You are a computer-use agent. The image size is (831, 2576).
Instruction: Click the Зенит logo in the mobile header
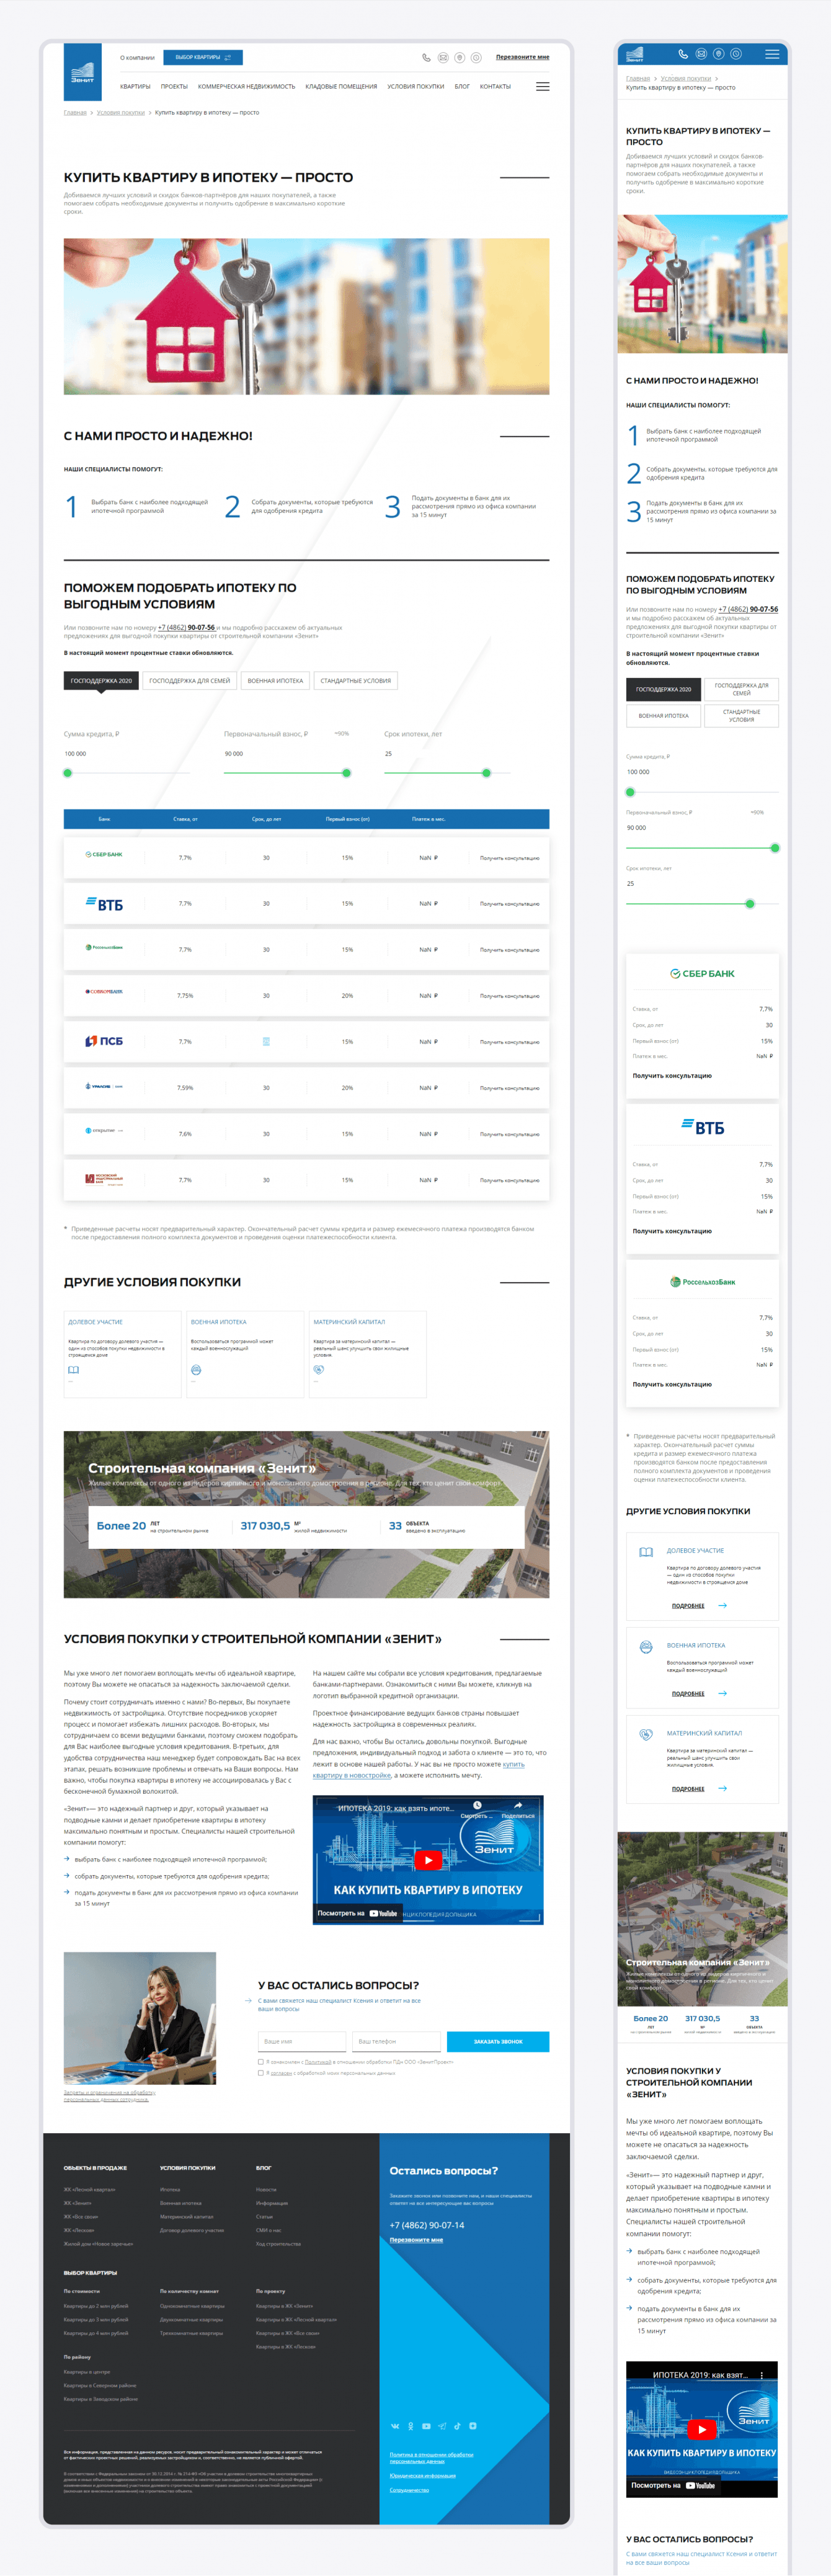[x=634, y=54]
